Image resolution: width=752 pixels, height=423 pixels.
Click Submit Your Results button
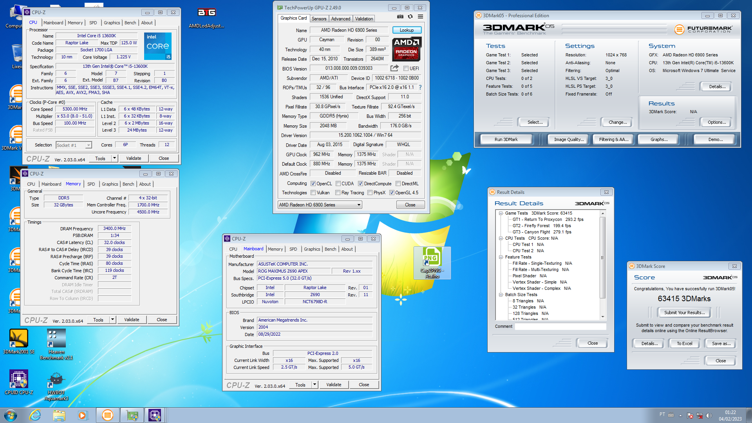pyautogui.click(x=684, y=313)
